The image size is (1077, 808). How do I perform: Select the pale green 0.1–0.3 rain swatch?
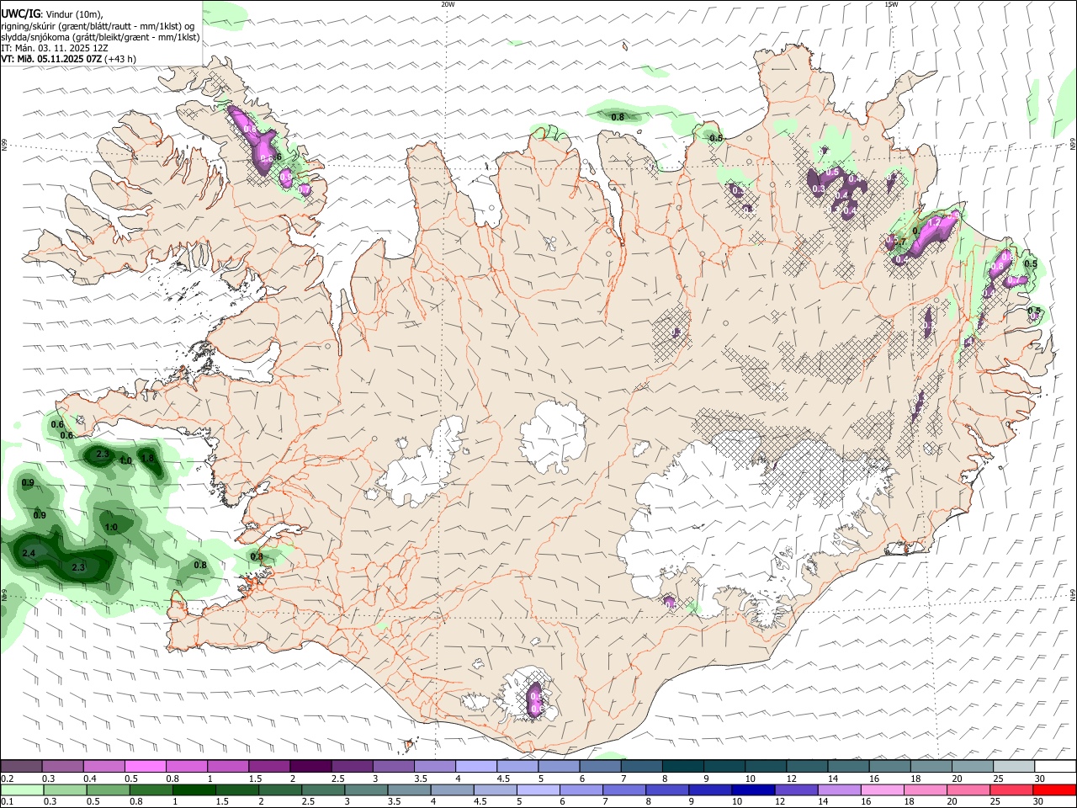(x=22, y=789)
